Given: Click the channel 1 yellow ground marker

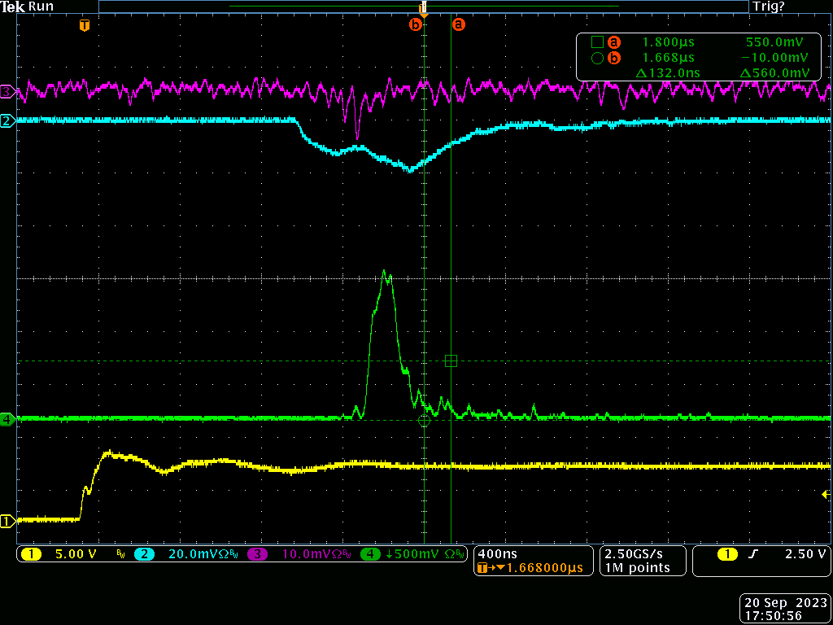Looking at the screenshot, I should click(7, 521).
